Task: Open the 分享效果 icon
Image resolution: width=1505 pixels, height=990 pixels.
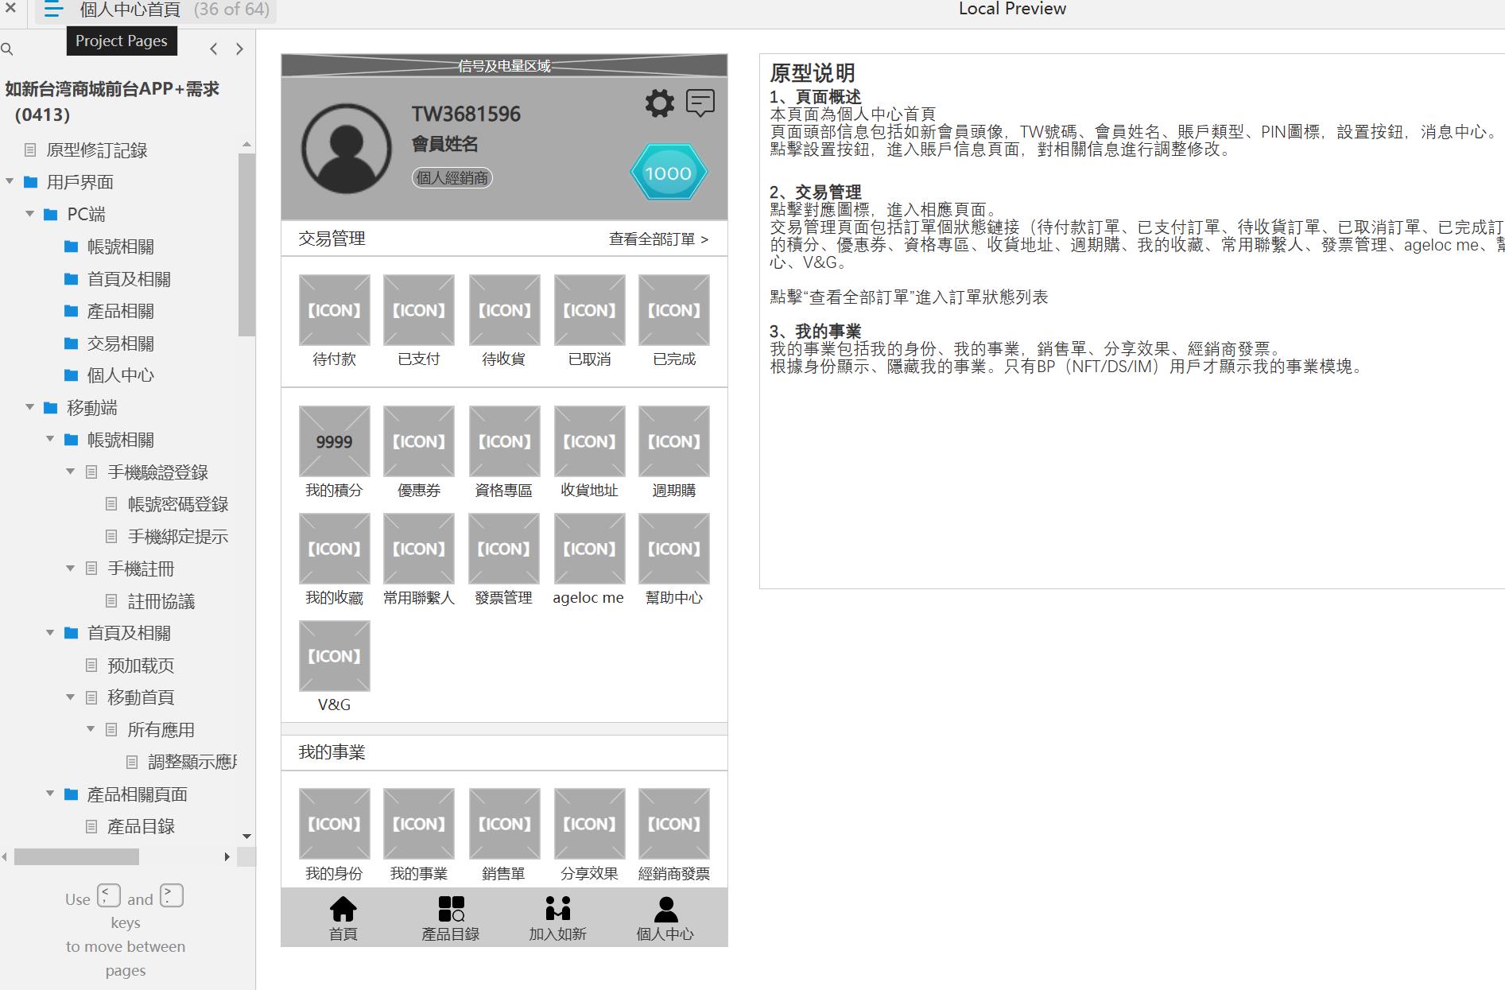Action: pos(589,824)
